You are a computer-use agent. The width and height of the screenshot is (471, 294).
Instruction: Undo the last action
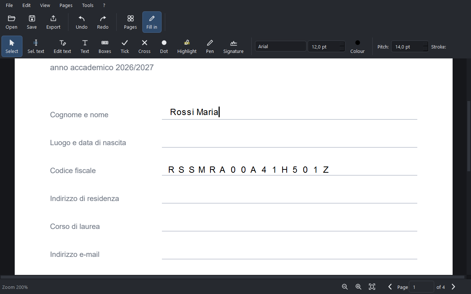coord(82,22)
